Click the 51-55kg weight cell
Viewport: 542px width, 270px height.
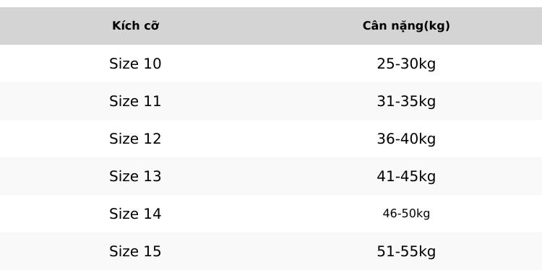(x=406, y=252)
